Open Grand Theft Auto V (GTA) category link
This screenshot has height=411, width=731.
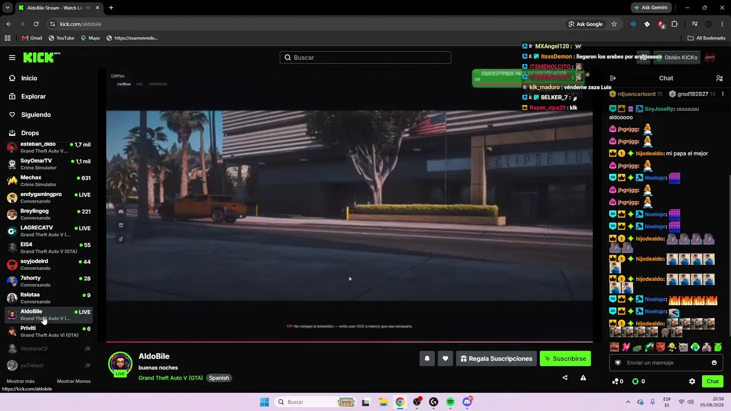pos(171,378)
